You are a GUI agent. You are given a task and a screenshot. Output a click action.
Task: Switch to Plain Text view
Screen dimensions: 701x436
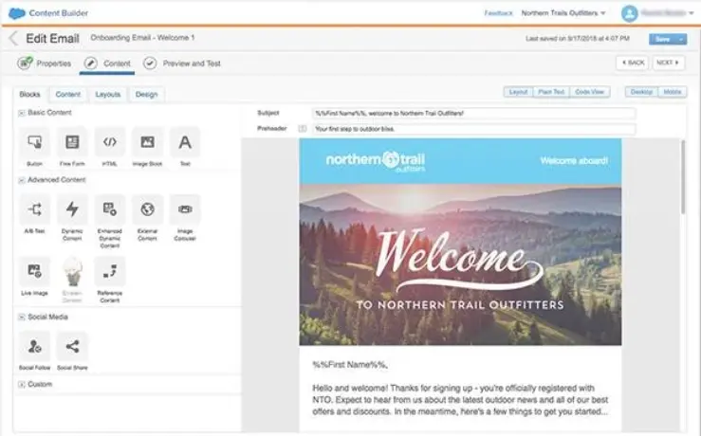click(551, 92)
